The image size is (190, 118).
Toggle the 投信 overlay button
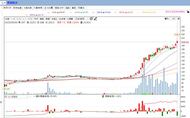tap(19, 19)
